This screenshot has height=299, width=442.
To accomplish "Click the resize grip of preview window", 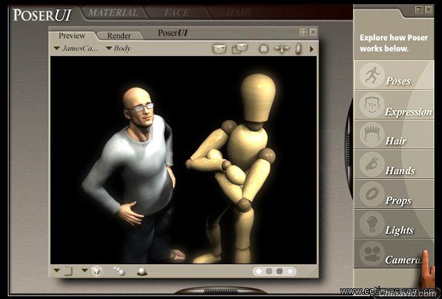I will (312, 272).
